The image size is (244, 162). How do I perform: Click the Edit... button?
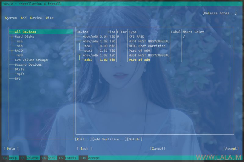(x=83, y=139)
